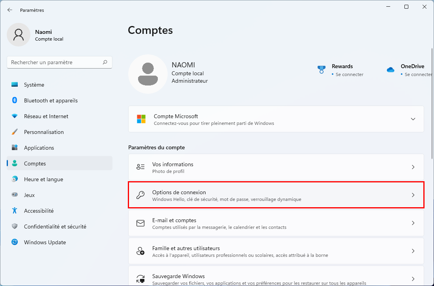The image size is (434, 286).
Task: Select Personnalisation in the sidebar
Action: 60,132
